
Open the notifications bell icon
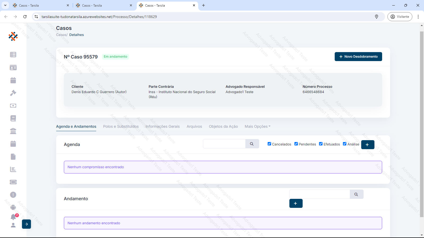pos(13,217)
